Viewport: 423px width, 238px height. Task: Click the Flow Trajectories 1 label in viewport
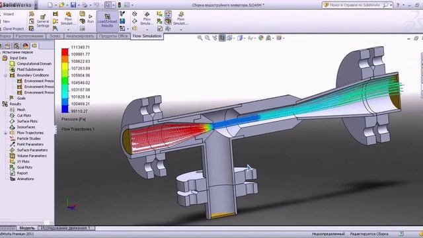[x=78, y=130]
